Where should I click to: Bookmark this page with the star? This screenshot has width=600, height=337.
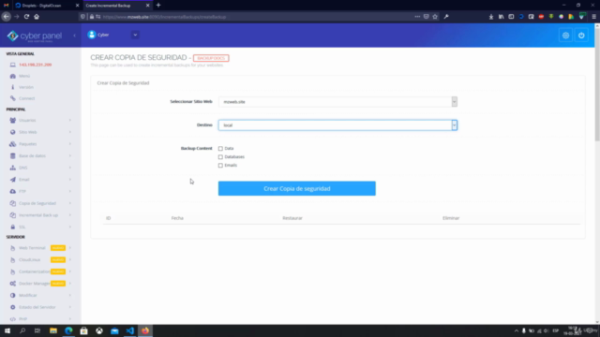[x=435, y=17]
